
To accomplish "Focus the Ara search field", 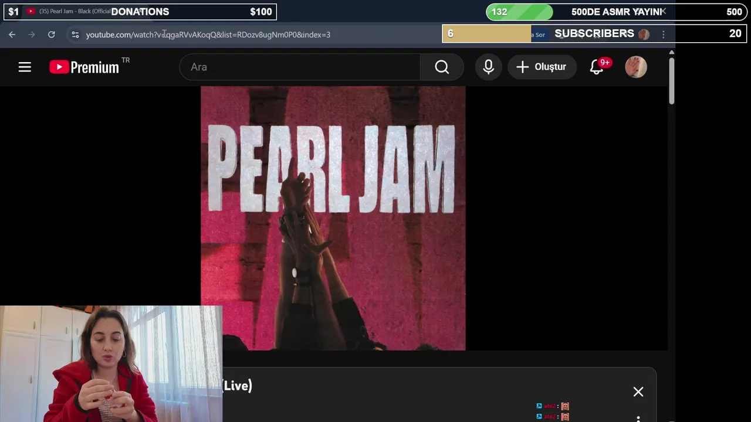I will tap(300, 67).
